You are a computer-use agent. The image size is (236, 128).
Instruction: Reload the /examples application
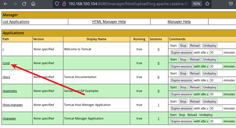pyautogui.click(x=195, y=87)
